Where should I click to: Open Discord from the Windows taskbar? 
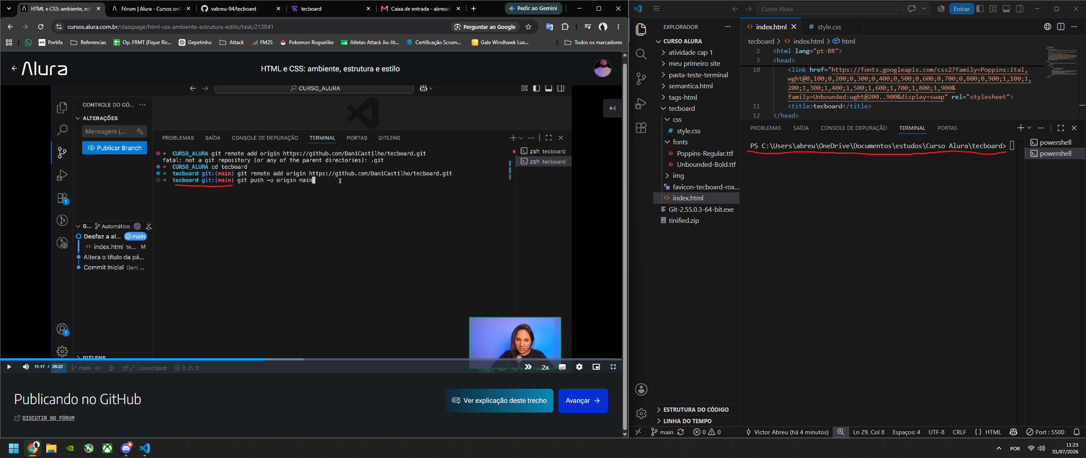[x=126, y=448]
